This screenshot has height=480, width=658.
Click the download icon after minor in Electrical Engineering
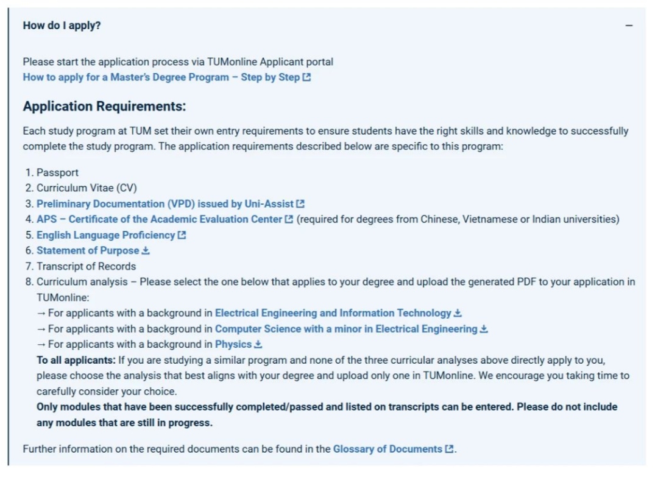484,329
